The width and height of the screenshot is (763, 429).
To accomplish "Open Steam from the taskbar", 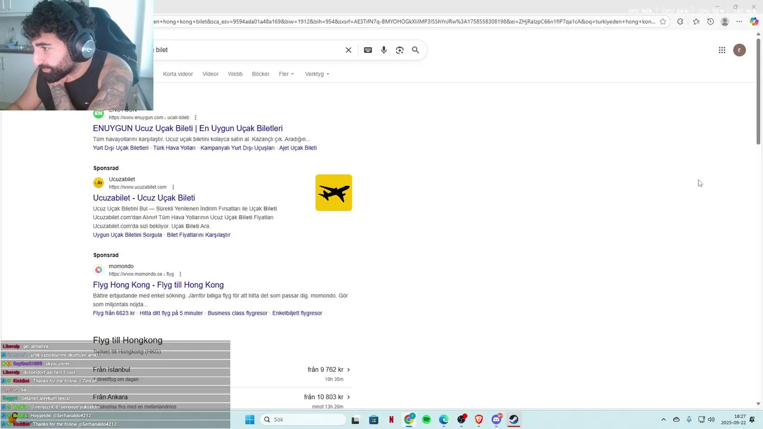I will tap(514, 419).
